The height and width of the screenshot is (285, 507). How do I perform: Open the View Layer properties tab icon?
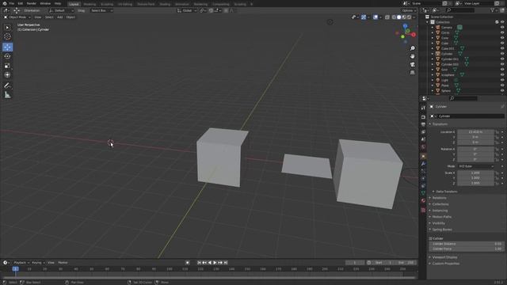(x=423, y=132)
